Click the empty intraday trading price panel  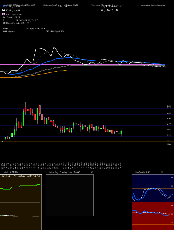click(x=70, y=195)
